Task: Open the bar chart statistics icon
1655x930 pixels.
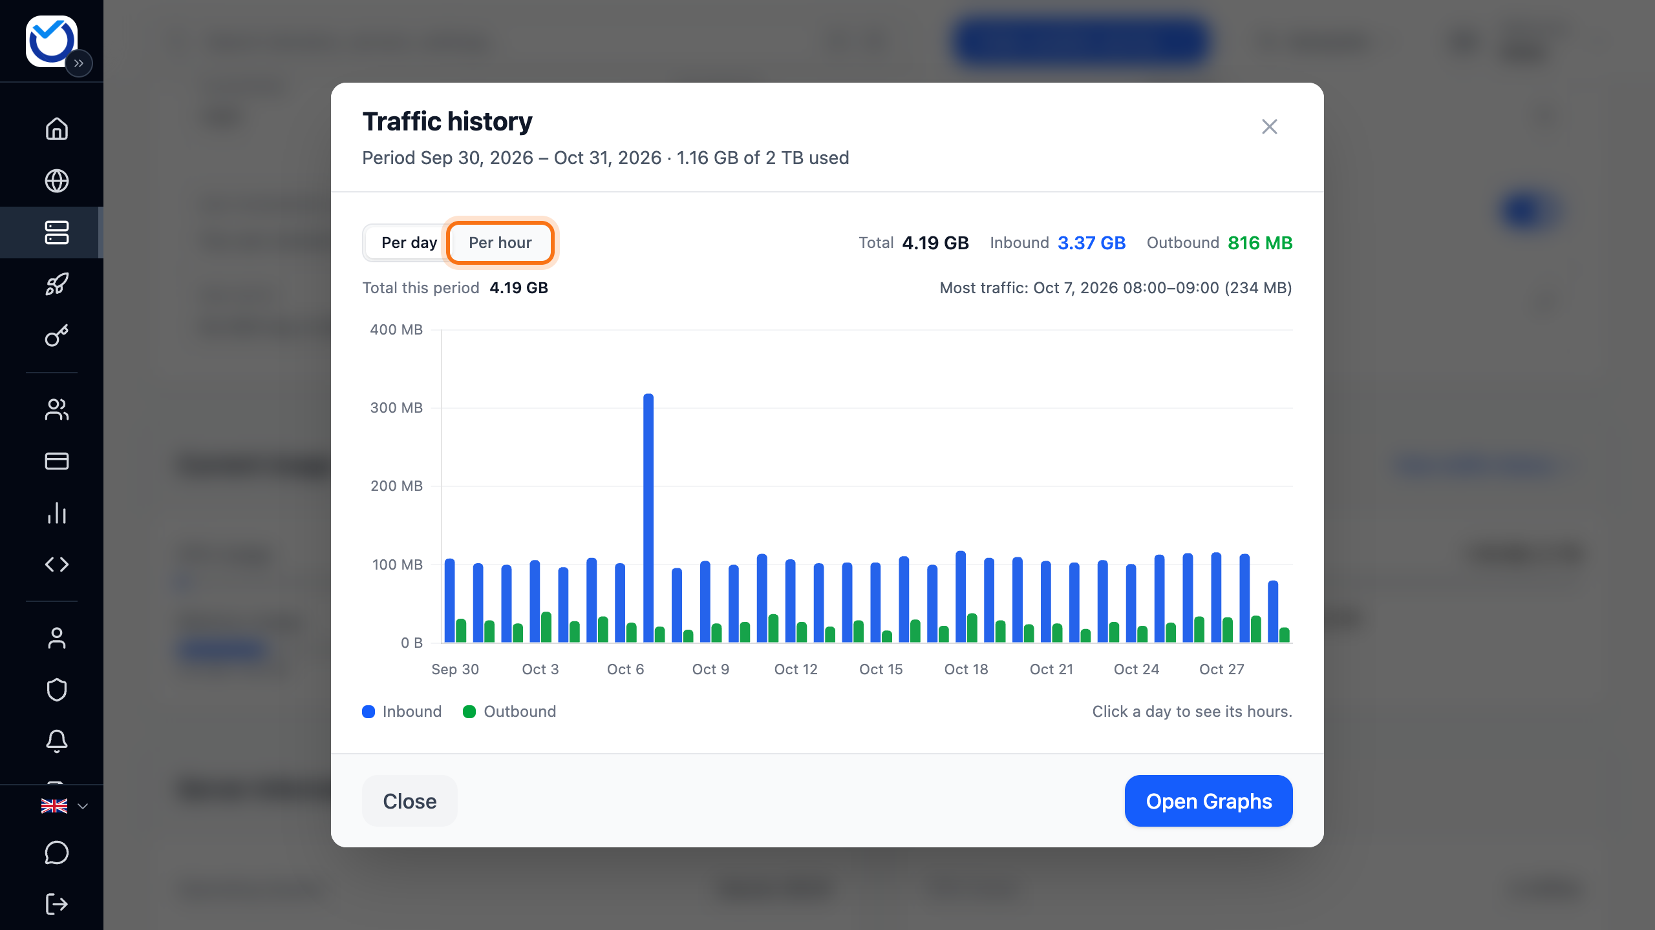Action: (57, 513)
